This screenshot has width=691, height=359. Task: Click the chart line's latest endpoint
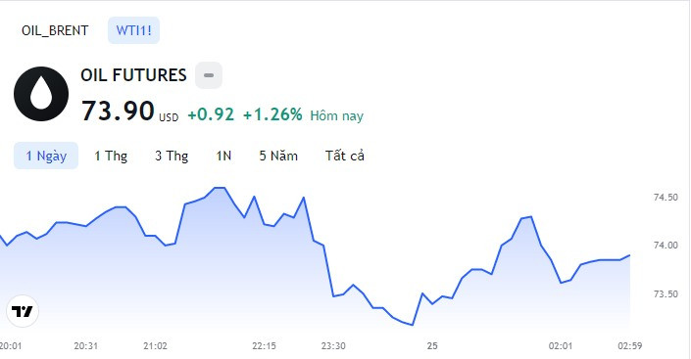tap(630, 255)
